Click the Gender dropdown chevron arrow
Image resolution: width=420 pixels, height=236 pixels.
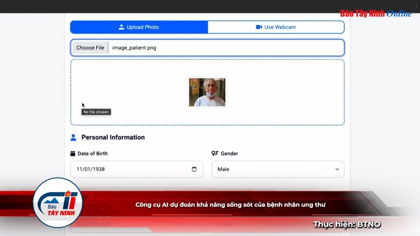tap(337, 169)
